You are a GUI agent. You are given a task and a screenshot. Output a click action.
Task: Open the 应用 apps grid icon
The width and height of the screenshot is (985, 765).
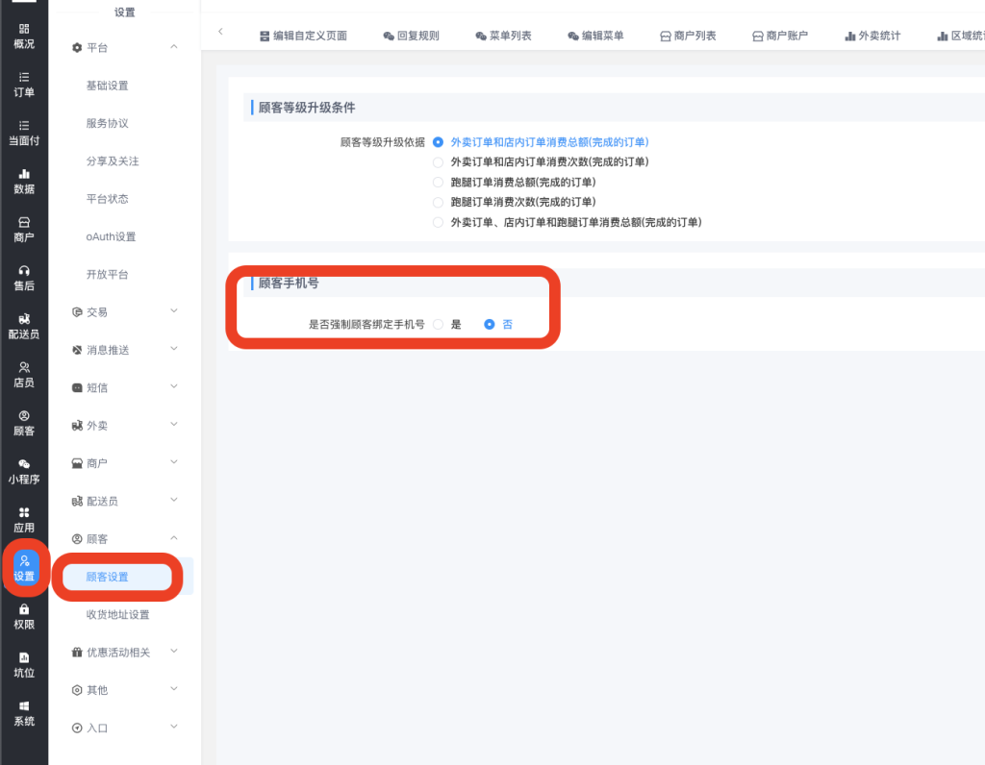click(24, 512)
